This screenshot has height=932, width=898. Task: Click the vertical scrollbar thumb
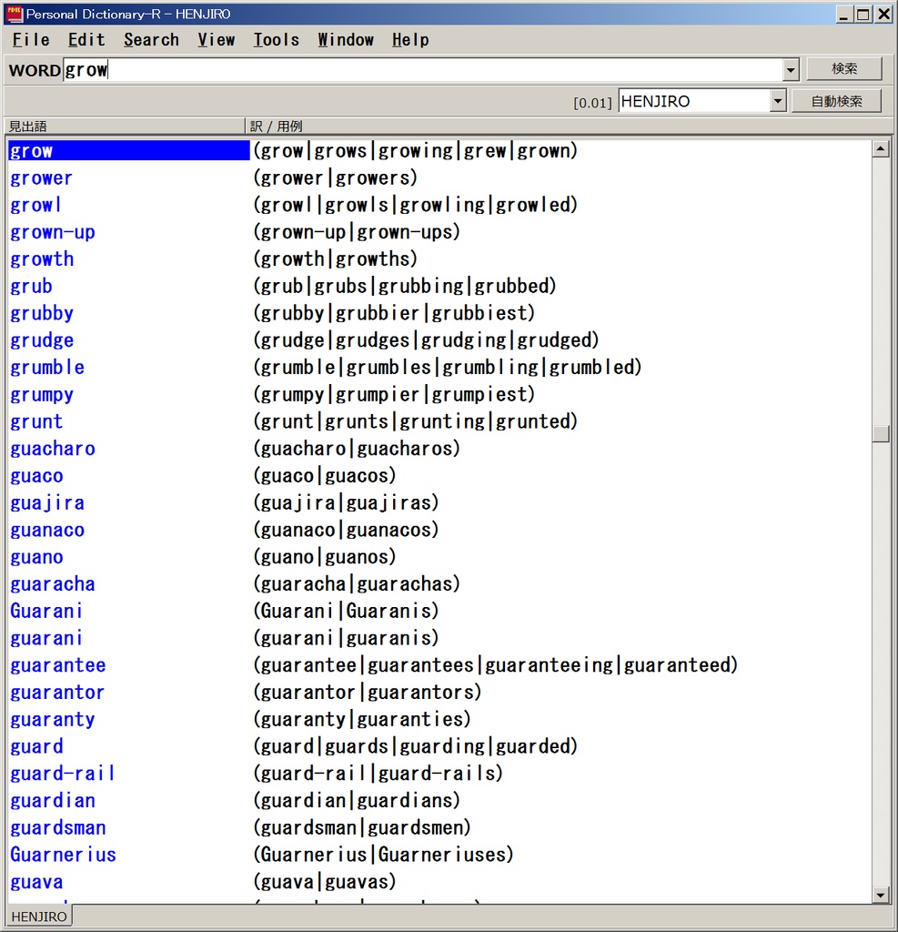(881, 434)
